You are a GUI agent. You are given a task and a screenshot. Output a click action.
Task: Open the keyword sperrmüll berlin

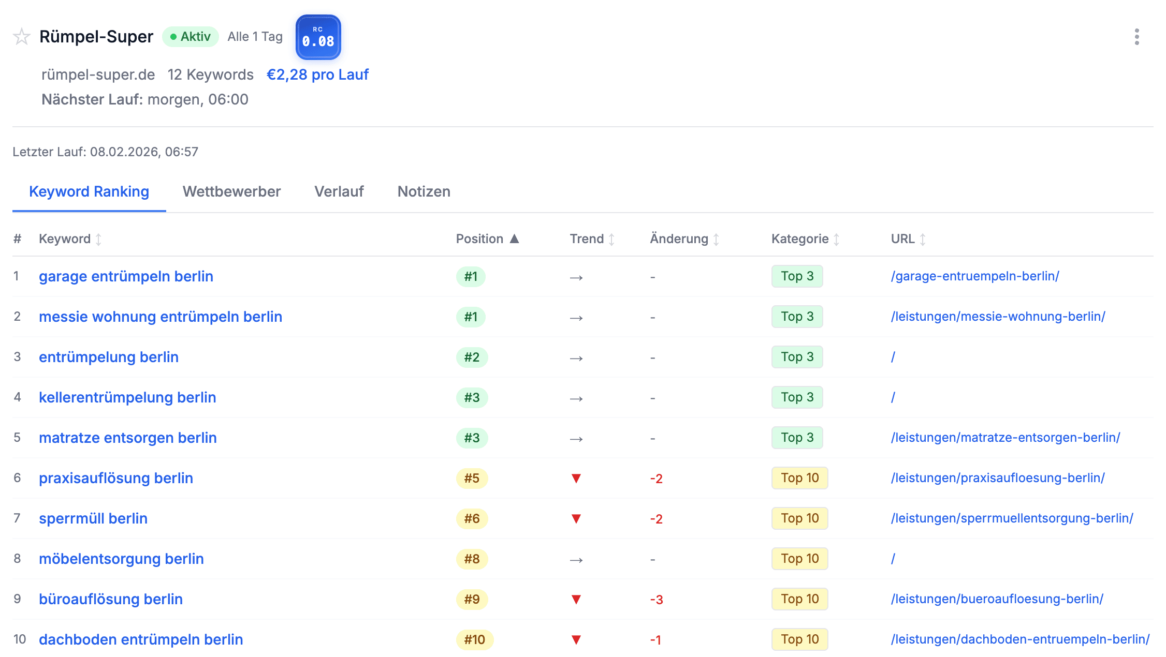[x=93, y=518]
